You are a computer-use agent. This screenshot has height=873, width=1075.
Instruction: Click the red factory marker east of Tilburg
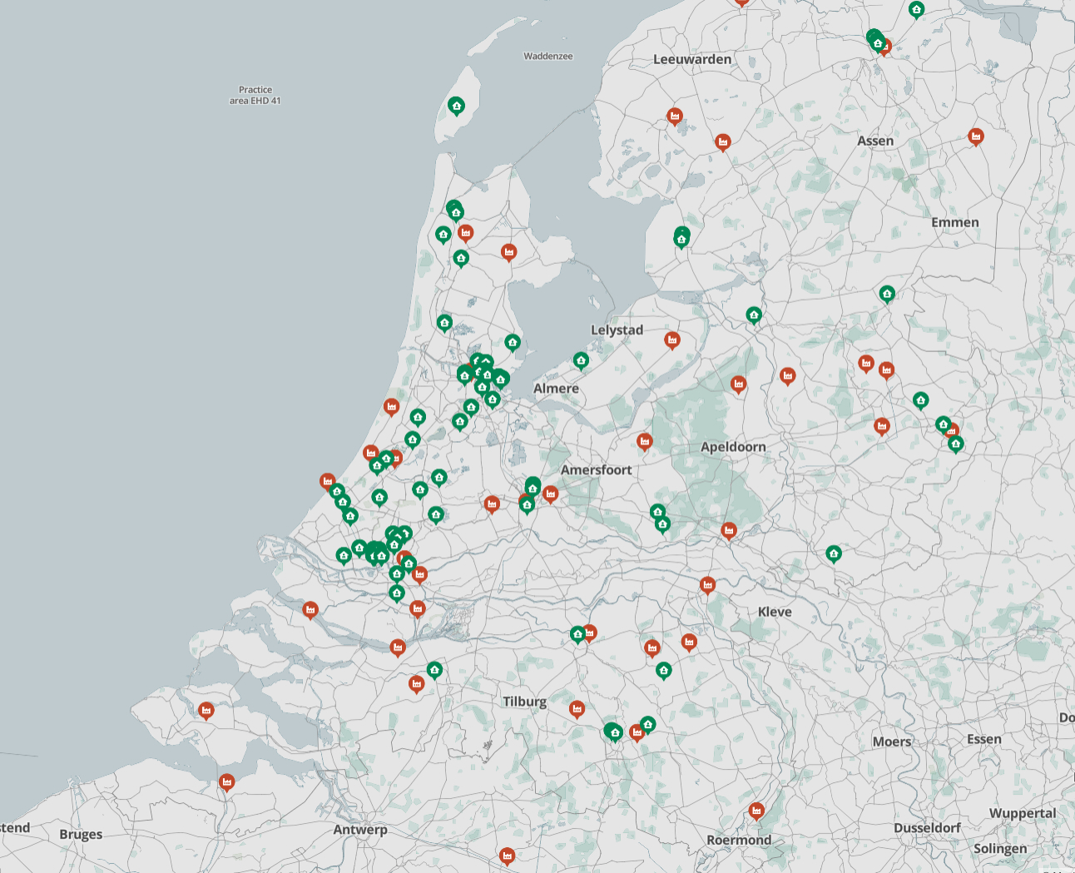(577, 709)
